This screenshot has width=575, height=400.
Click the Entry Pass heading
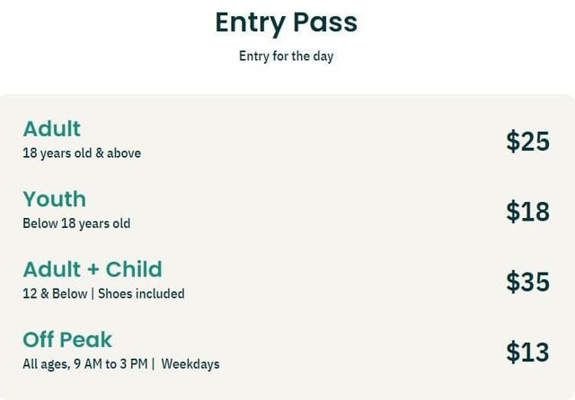tap(287, 22)
